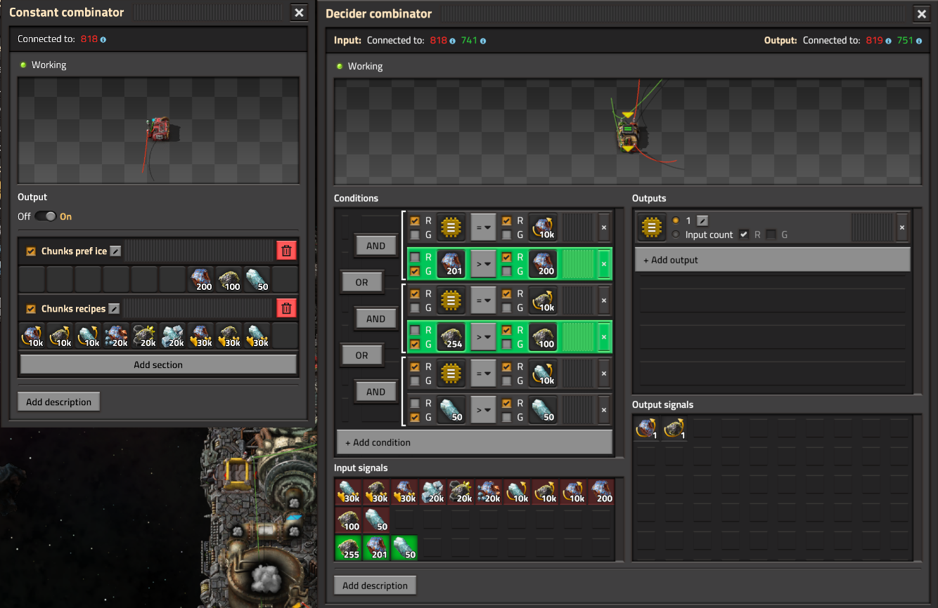This screenshot has height=608, width=938.
Task: Remove the output entry with its x button
Action: (x=902, y=227)
